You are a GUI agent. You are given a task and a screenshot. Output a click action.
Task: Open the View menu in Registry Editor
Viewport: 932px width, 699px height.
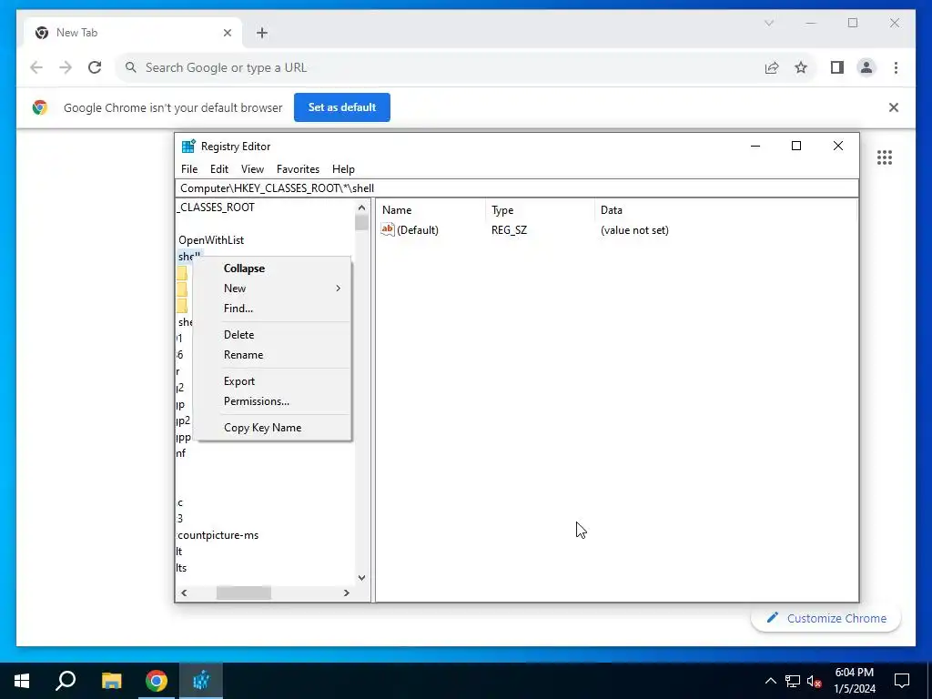pyautogui.click(x=252, y=168)
